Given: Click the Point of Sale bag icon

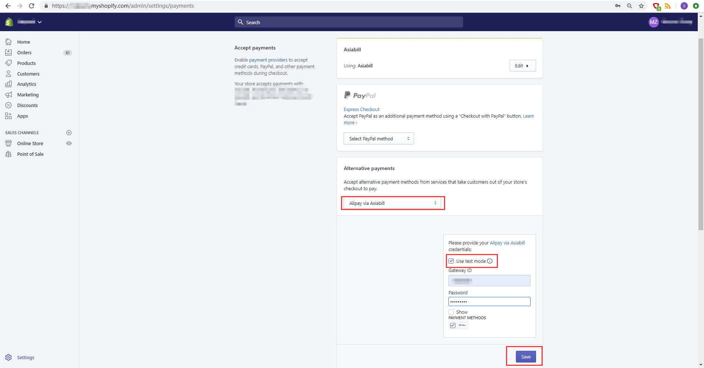Looking at the screenshot, I should pos(8,154).
